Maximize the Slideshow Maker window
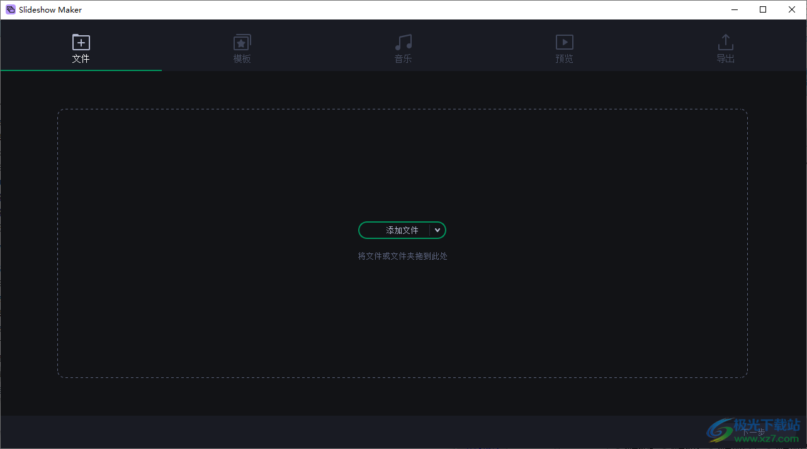Viewport: 807px width, 449px height. click(763, 9)
